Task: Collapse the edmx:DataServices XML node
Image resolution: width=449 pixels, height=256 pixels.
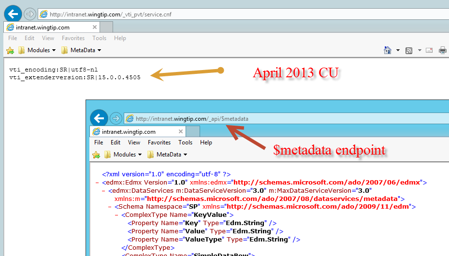Action: (x=103, y=191)
